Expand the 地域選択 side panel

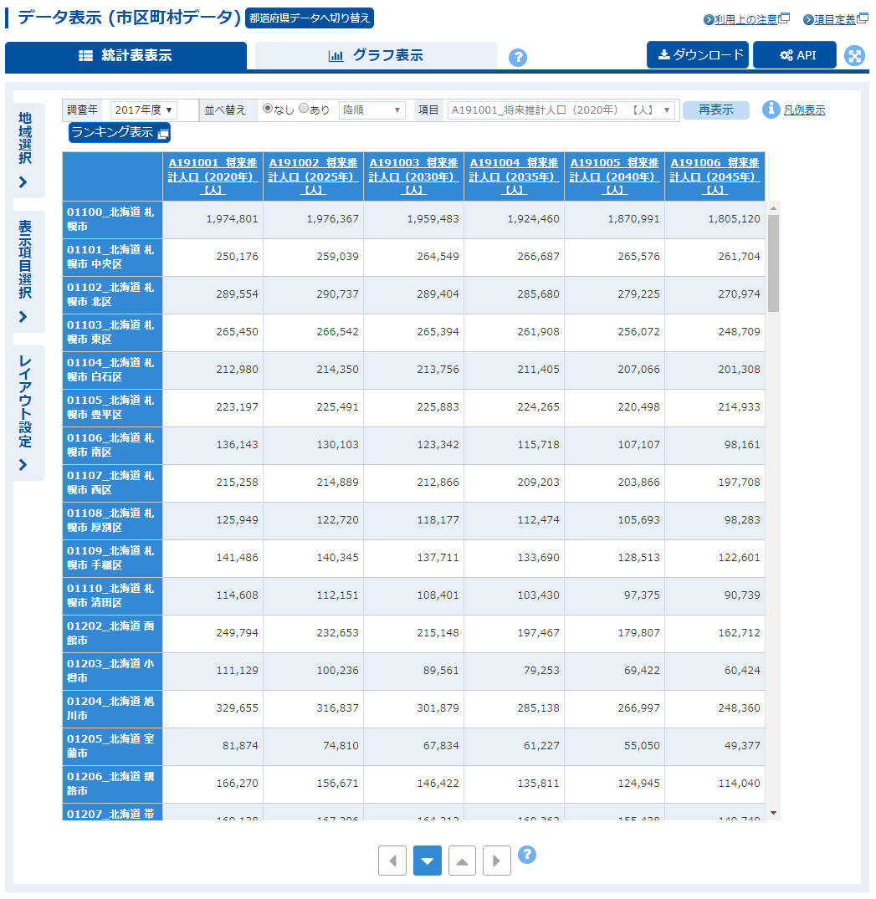pos(24,151)
